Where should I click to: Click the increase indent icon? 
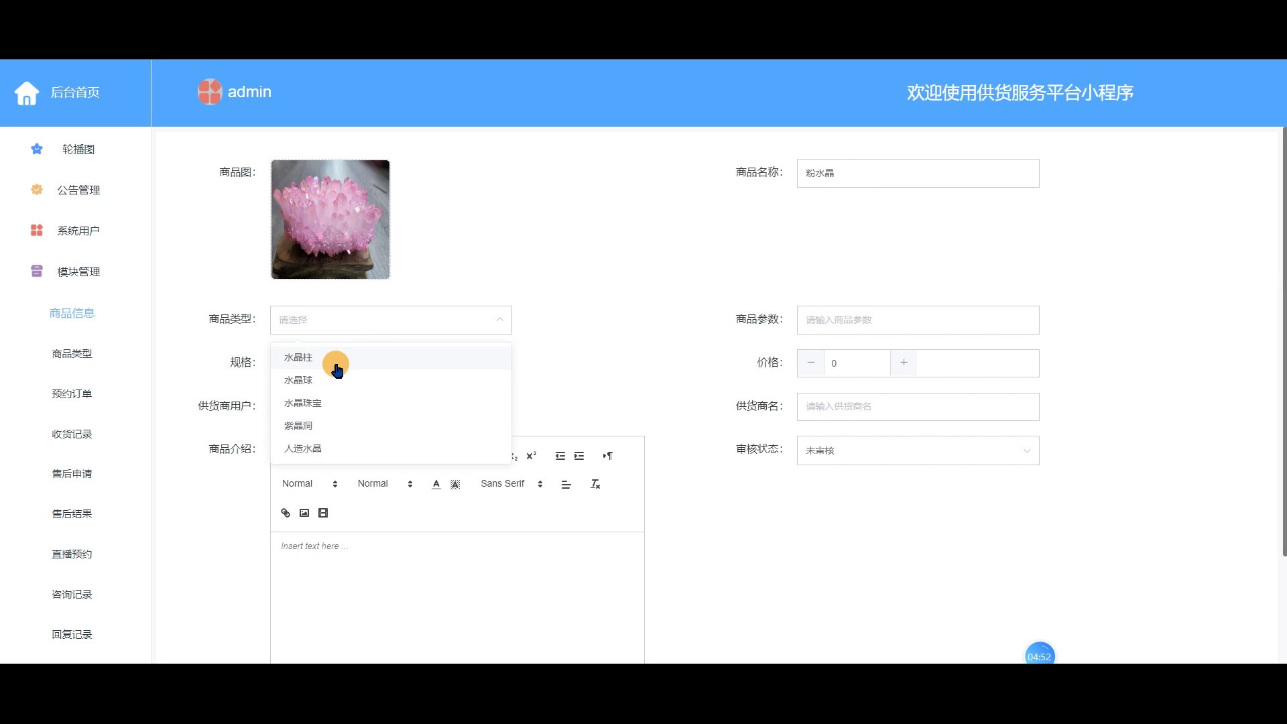click(x=579, y=456)
